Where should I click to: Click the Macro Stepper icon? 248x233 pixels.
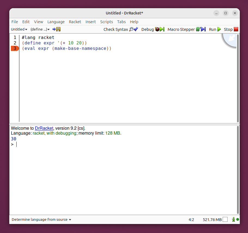point(201,29)
